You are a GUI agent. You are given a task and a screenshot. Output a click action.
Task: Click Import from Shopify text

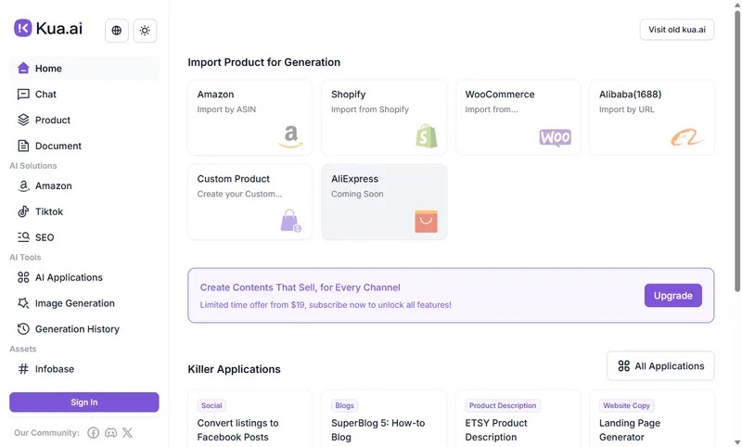[369, 109]
